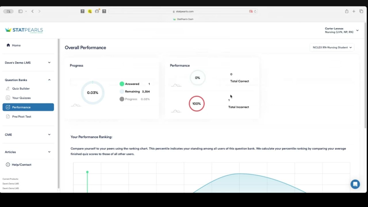Click the 100% incorrect ring

[x=197, y=103]
